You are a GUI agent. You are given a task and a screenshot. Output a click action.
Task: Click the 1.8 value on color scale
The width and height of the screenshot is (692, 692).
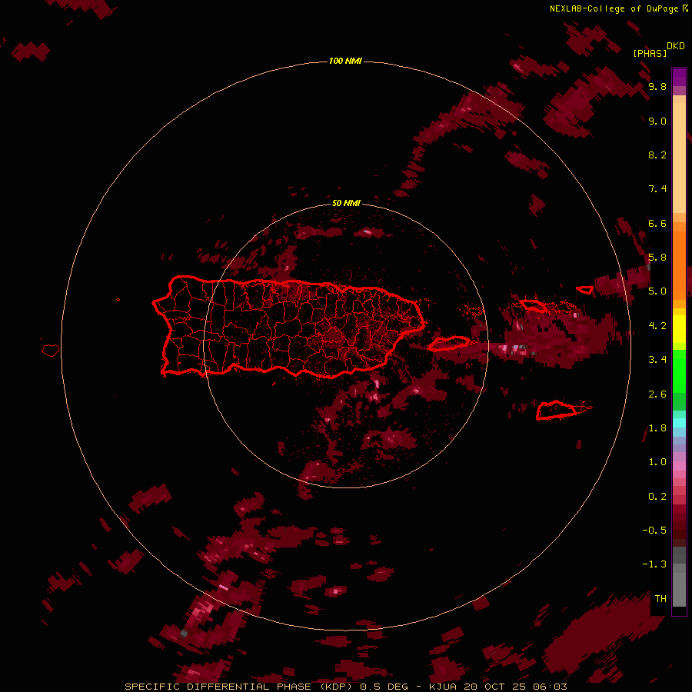pos(657,428)
